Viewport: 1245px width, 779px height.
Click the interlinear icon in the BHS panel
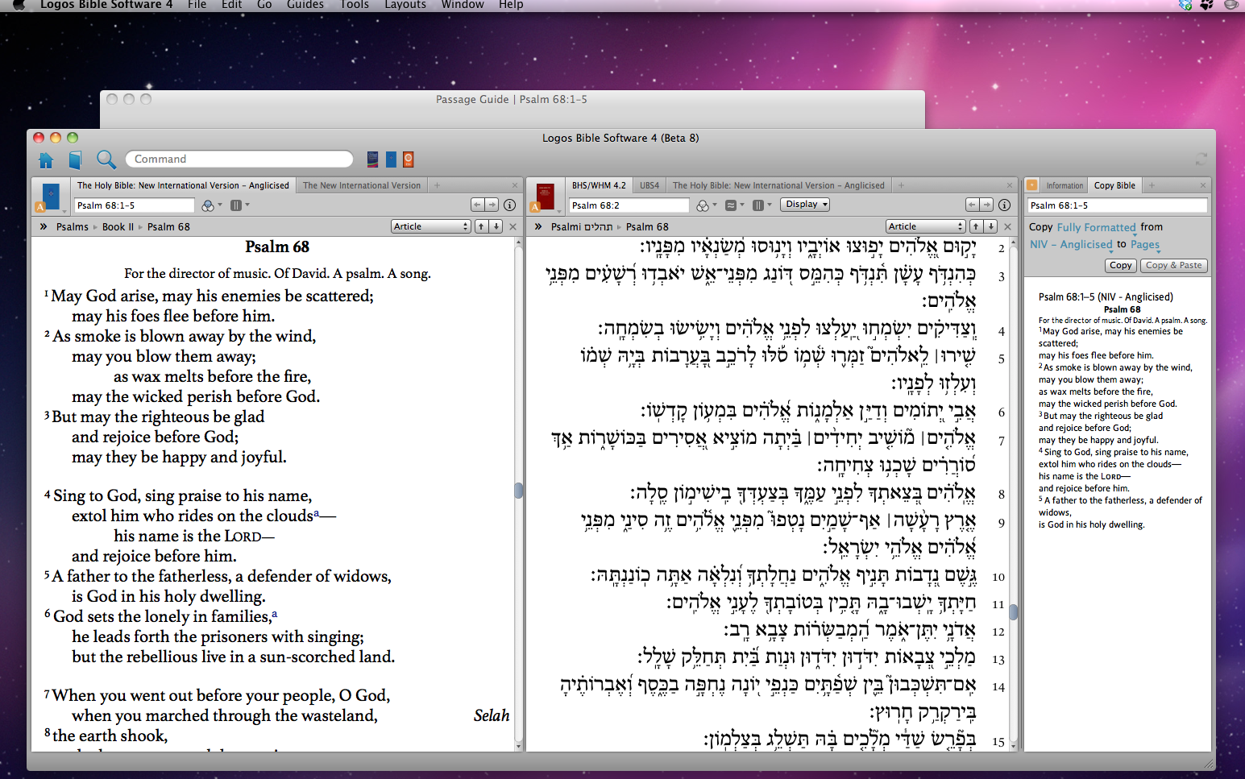point(733,205)
